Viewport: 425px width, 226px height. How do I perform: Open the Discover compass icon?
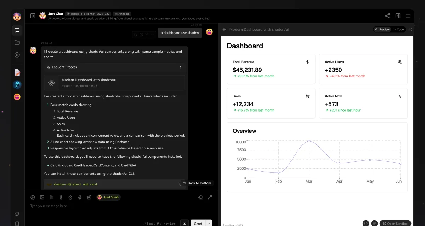click(17, 55)
